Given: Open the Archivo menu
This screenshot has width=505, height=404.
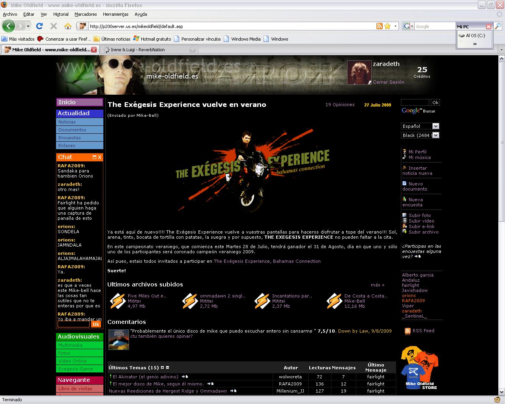Looking at the screenshot, I should pos(10,14).
